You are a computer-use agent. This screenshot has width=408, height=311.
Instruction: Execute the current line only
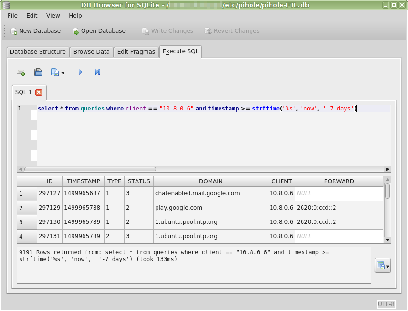[x=97, y=72]
